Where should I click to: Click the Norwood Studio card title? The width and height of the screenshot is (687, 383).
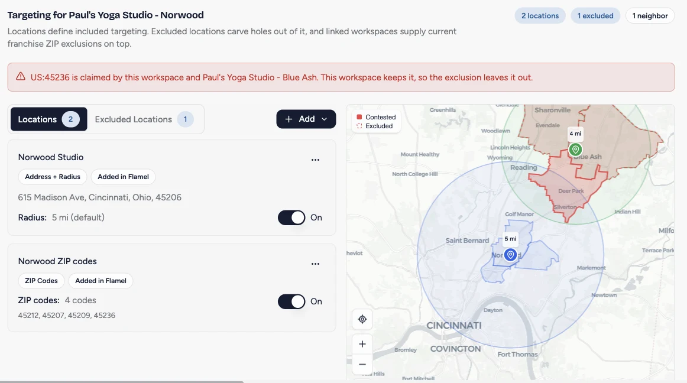pyautogui.click(x=51, y=157)
